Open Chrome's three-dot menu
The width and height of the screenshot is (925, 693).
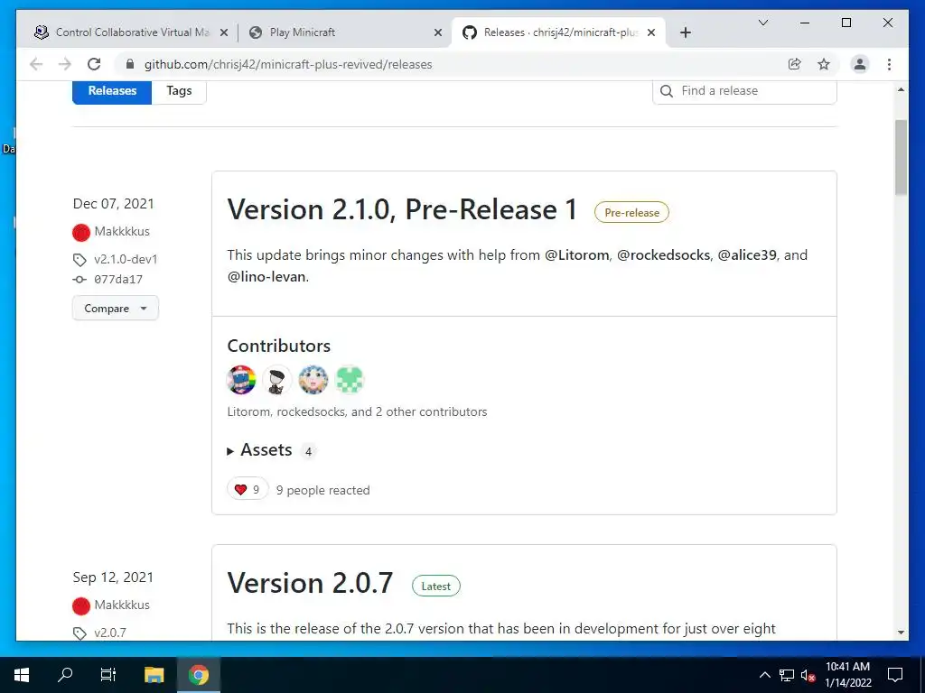[889, 64]
